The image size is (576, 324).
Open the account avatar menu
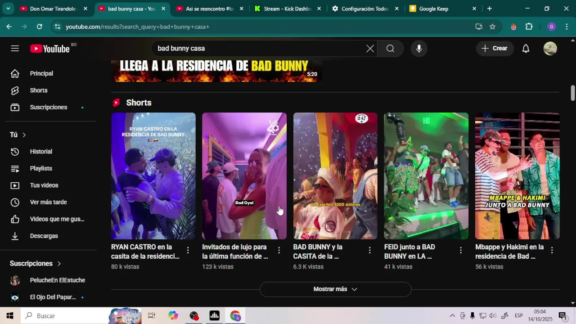point(550,49)
